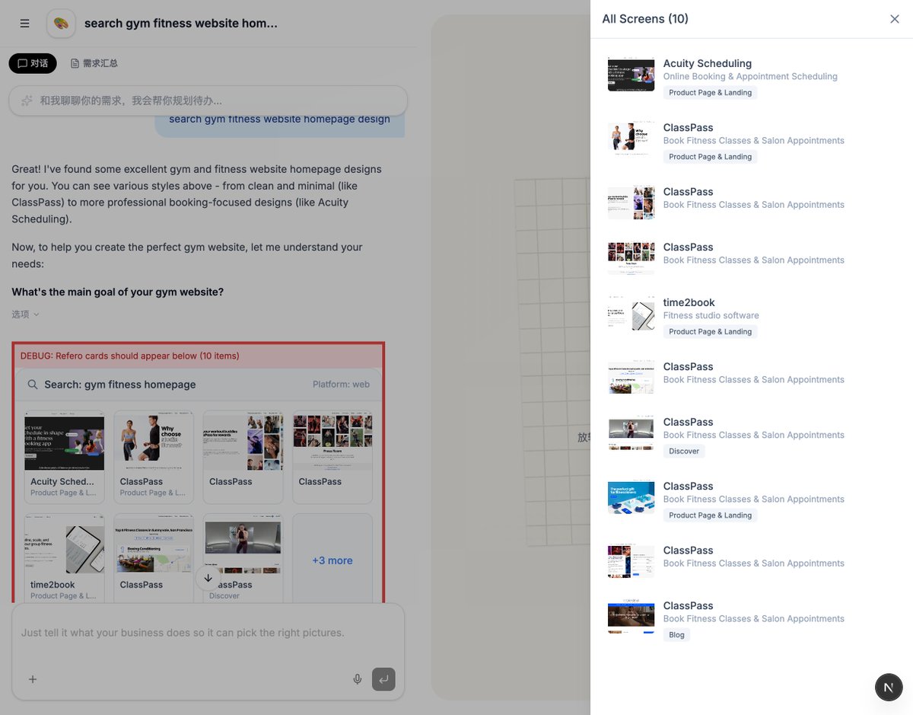Open the Acuity Sched... reference card
Viewport: 913px width, 715px height.
tap(65, 457)
